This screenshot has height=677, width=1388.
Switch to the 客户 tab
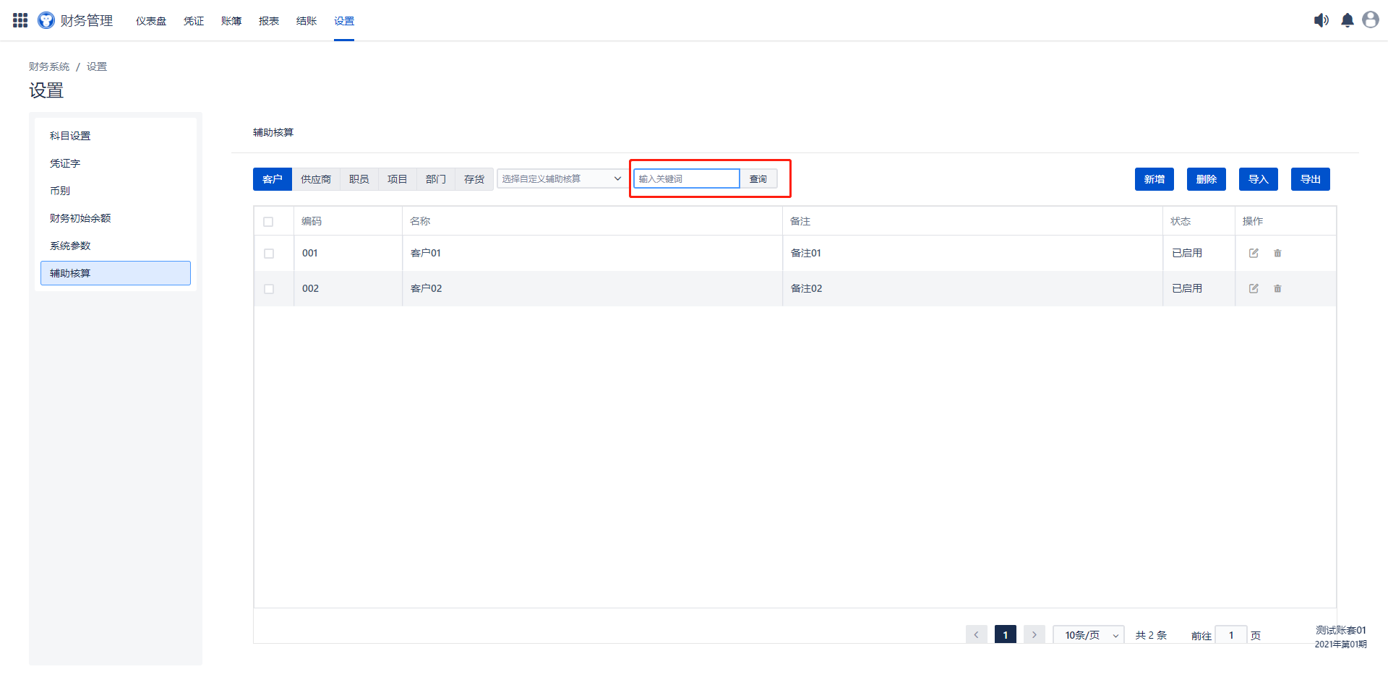273,179
